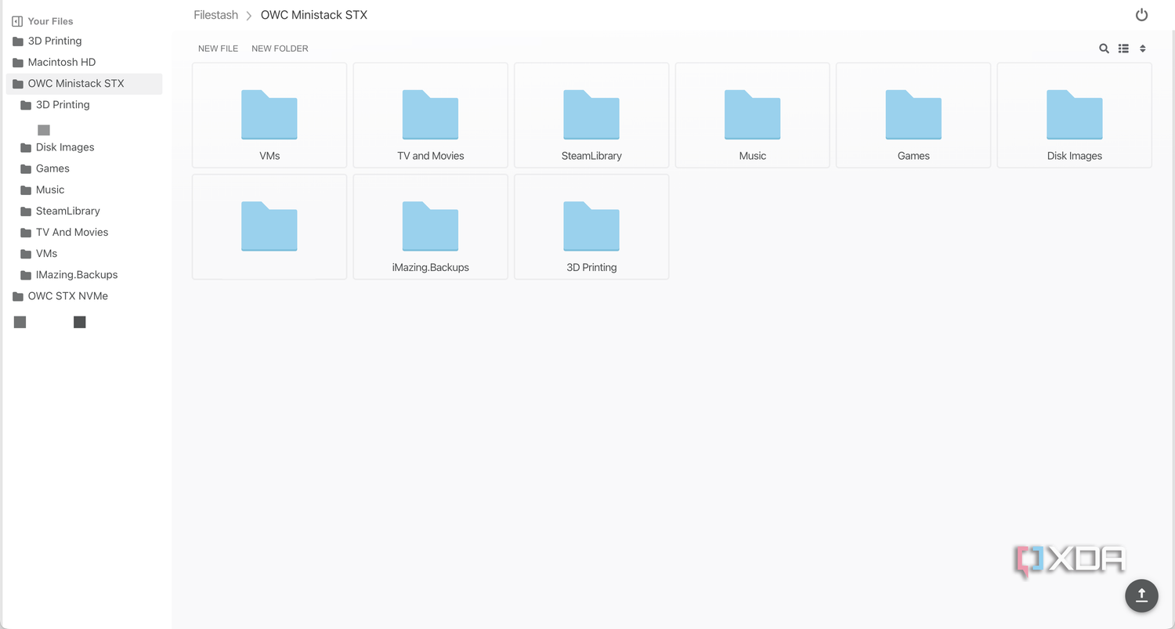Collapse the sidebar using the Your Files panel icon
1175x629 pixels.
pyautogui.click(x=17, y=21)
